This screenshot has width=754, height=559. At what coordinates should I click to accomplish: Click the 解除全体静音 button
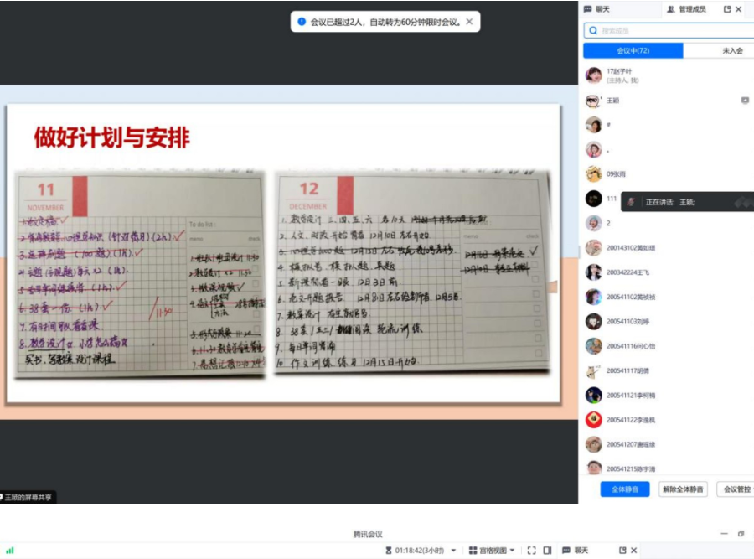coord(683,489)
